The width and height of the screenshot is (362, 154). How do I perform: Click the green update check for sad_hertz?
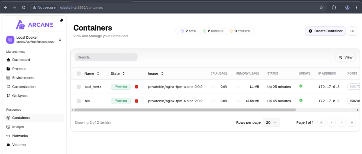click(301, 86)
